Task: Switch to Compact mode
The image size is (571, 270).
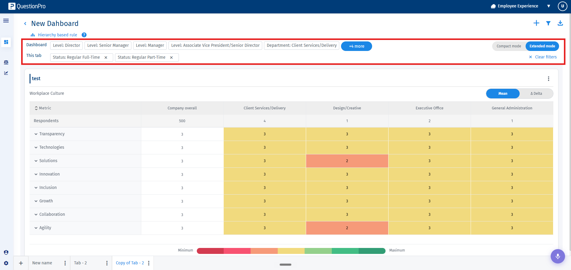Action: (x=509, y=46)
